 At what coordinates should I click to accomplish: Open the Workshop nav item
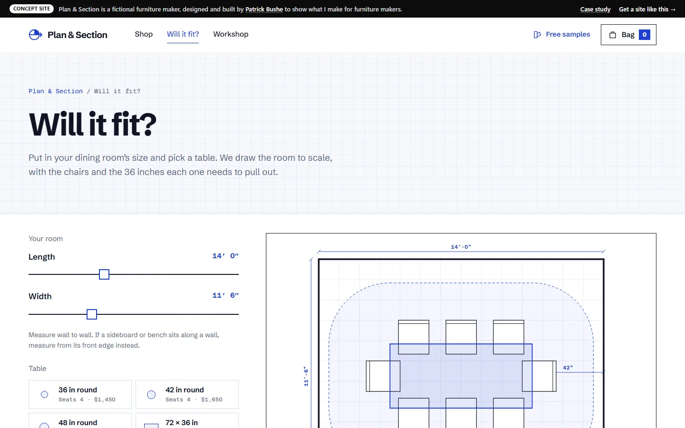(x=231, y=34)
